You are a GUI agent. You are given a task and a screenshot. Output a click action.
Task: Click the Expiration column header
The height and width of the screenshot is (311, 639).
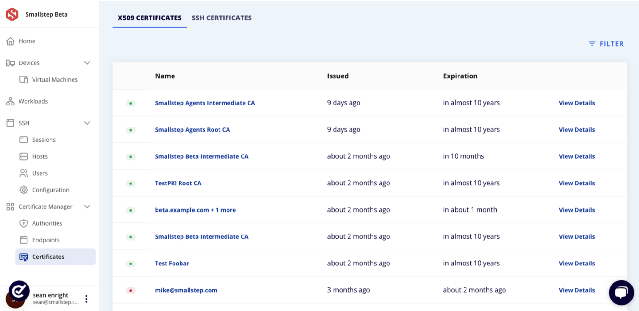460,76
